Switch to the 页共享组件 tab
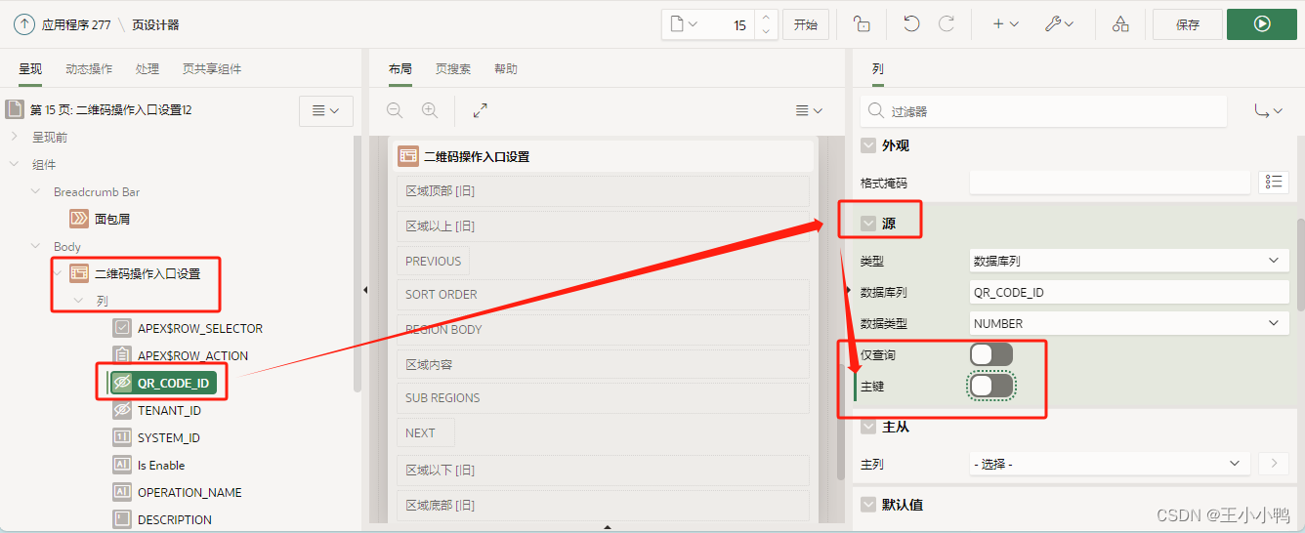1305x533 pixels. coord(212,69)
